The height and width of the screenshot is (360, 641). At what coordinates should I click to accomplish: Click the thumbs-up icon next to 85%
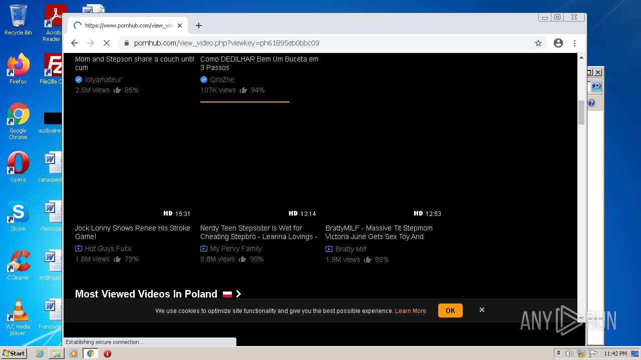point(117,90)
